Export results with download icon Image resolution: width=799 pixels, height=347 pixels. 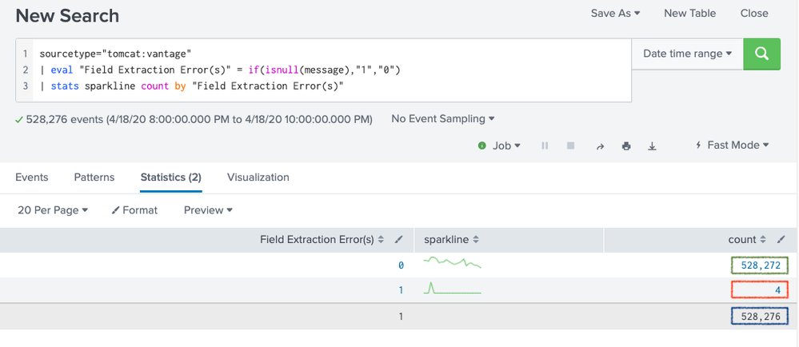tap(653, 146)
